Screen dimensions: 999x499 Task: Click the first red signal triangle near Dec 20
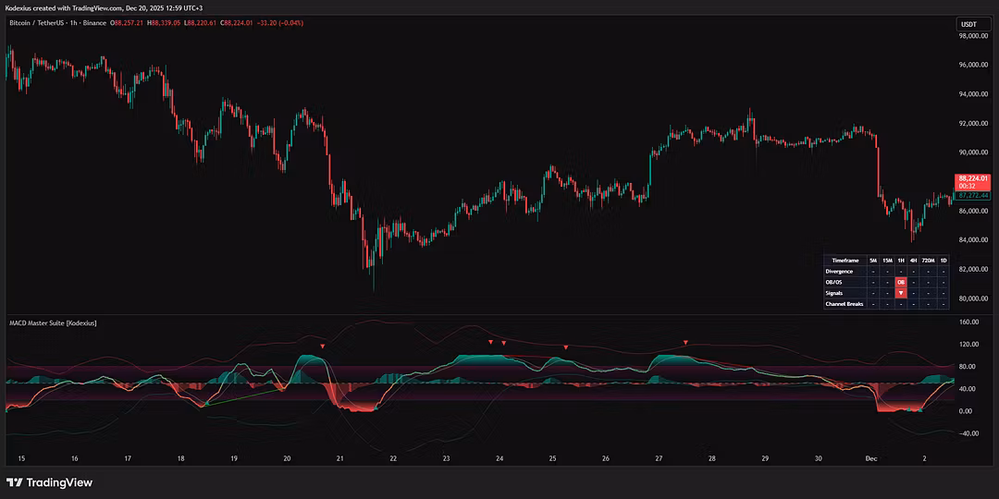[x=322, y=347]
